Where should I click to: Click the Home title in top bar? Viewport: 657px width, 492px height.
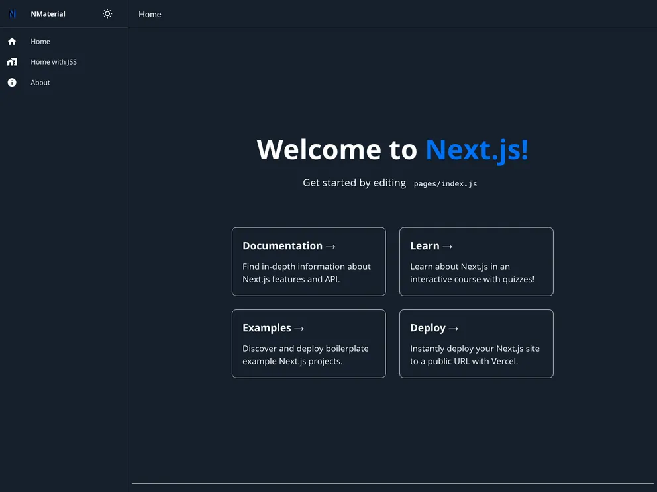150,14
